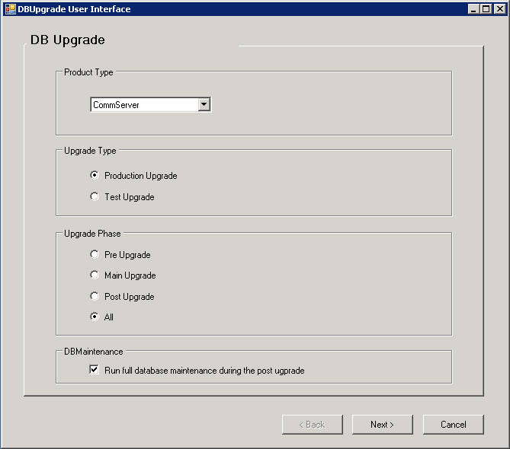Viewport: 510px width, 449px height.
Task: Select Pre Upgrade phase
Action: [95, 254]
